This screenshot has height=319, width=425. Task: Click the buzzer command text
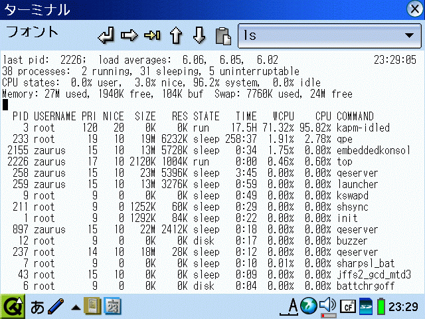coord(352,241)
